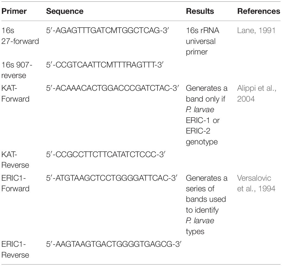Click the Primer column header
This screenshot has width=282, height=266.
[x=14, y=11]
